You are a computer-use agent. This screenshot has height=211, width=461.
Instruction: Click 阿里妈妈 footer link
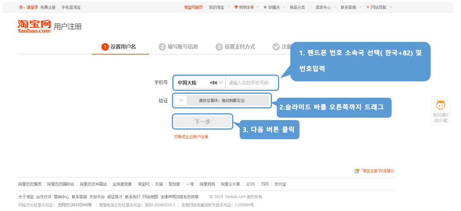[207, 184]
